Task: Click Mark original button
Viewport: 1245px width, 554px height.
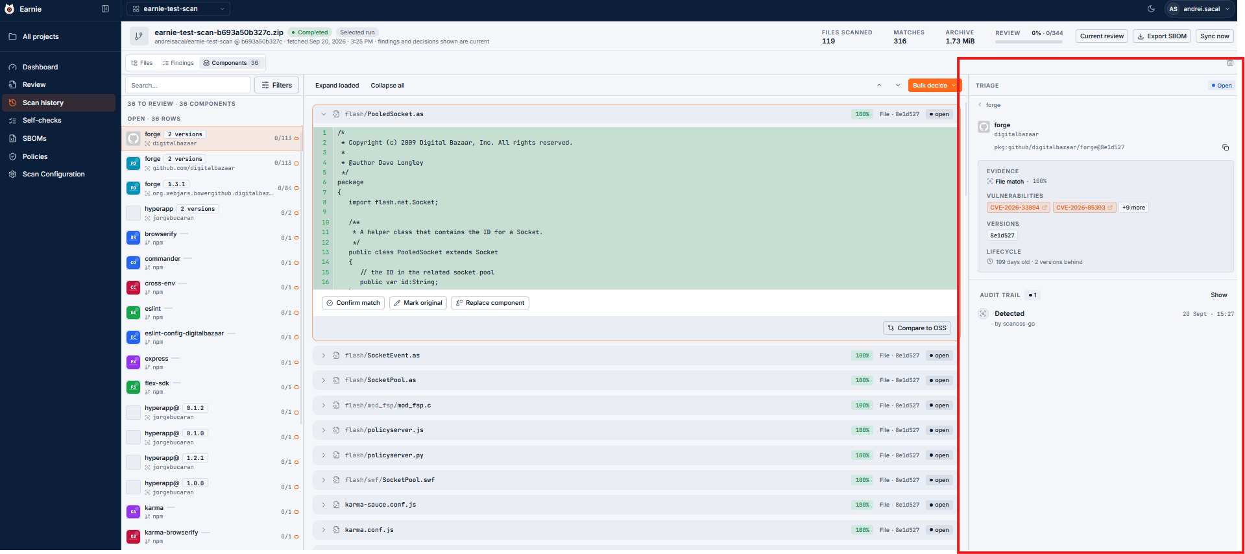Action: (x=418, y=303)
